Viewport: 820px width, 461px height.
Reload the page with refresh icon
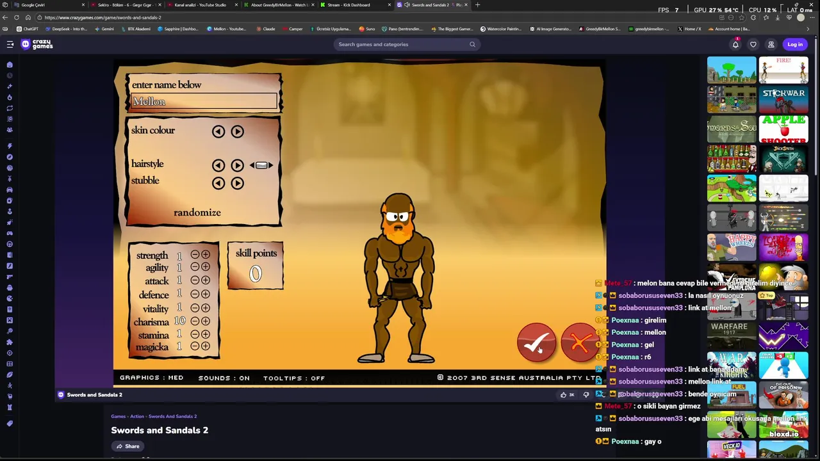17,17
